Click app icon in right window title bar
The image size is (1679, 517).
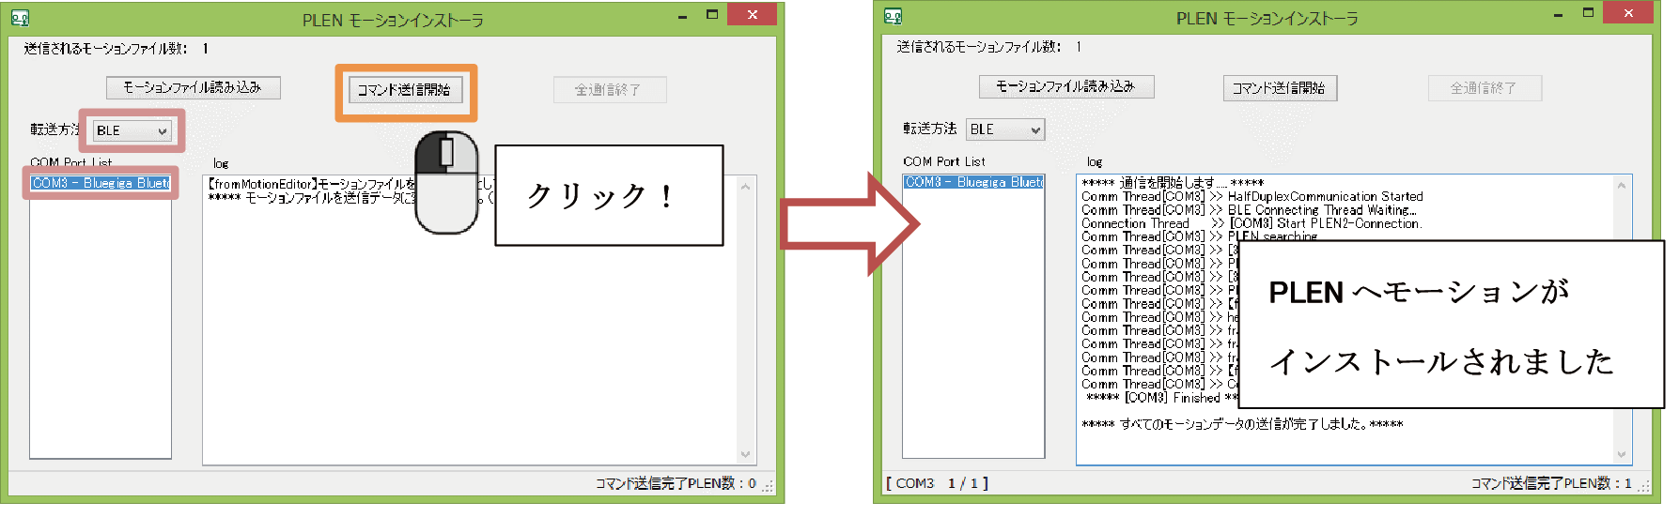(x=893, y=16)
